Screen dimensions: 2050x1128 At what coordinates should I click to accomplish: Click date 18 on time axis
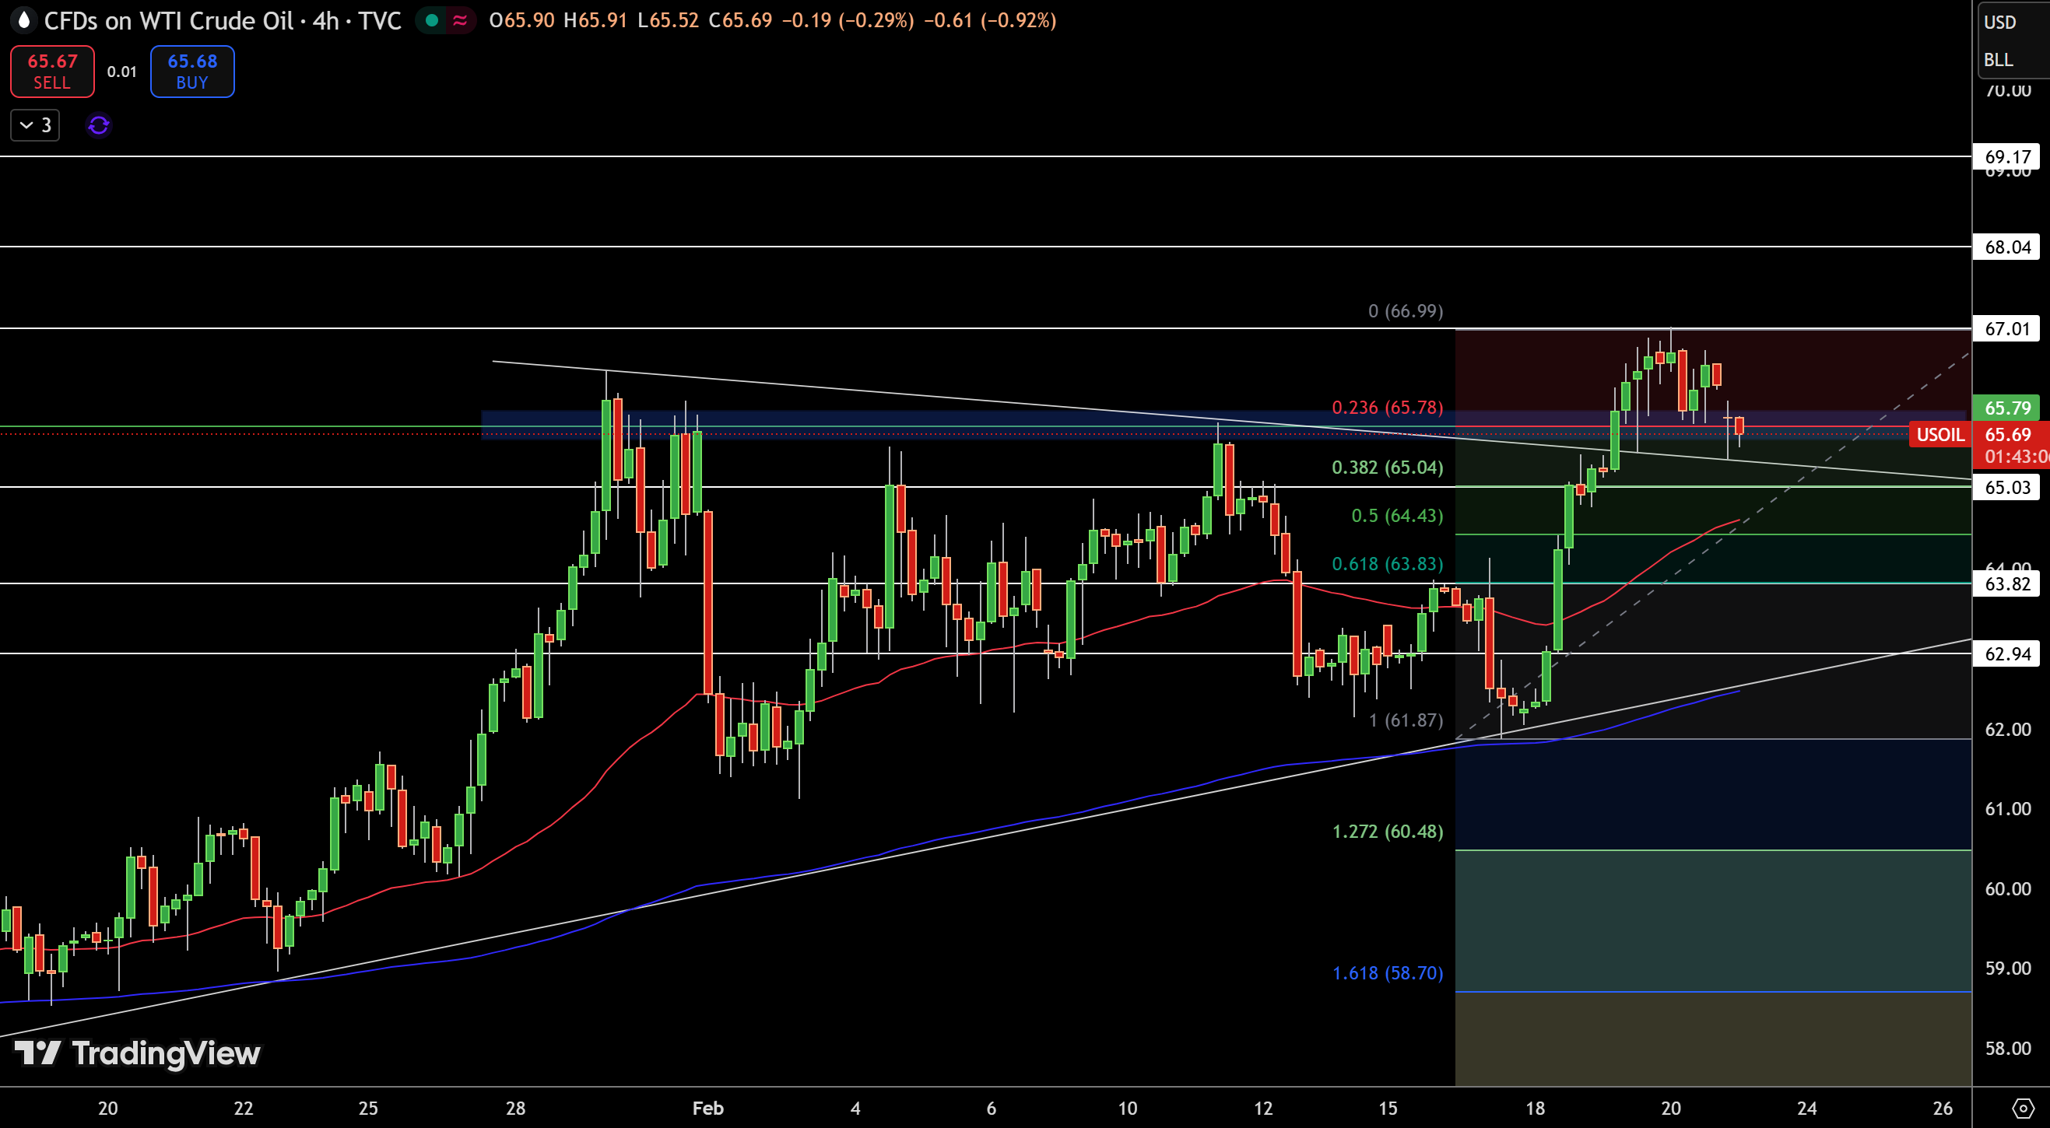[x=1535, y=1108]
